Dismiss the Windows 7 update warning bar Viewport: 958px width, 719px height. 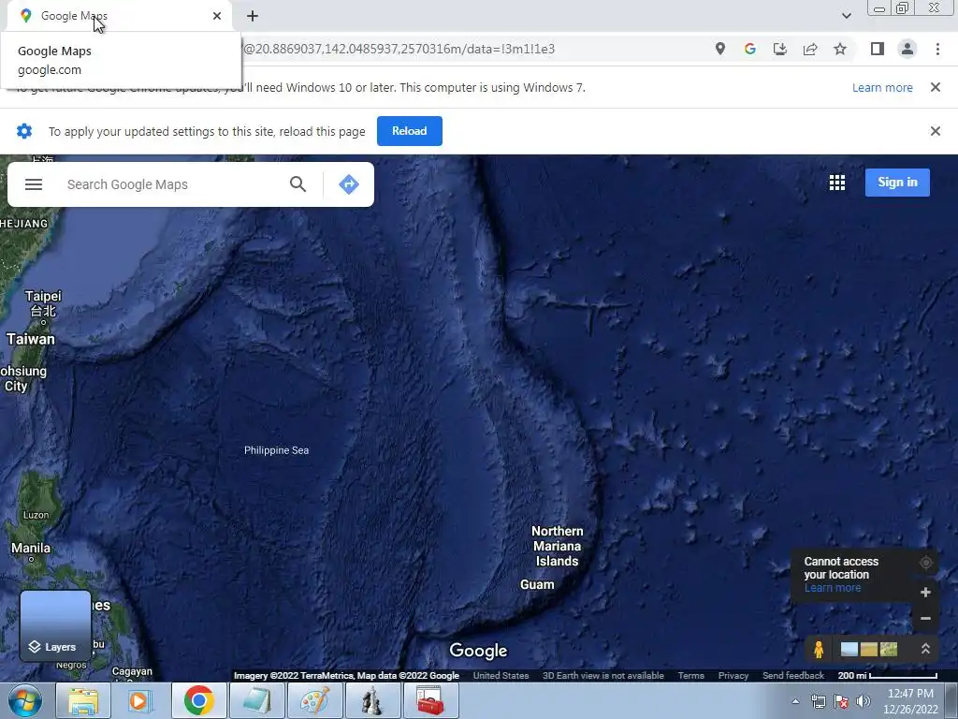coord(936,87)
